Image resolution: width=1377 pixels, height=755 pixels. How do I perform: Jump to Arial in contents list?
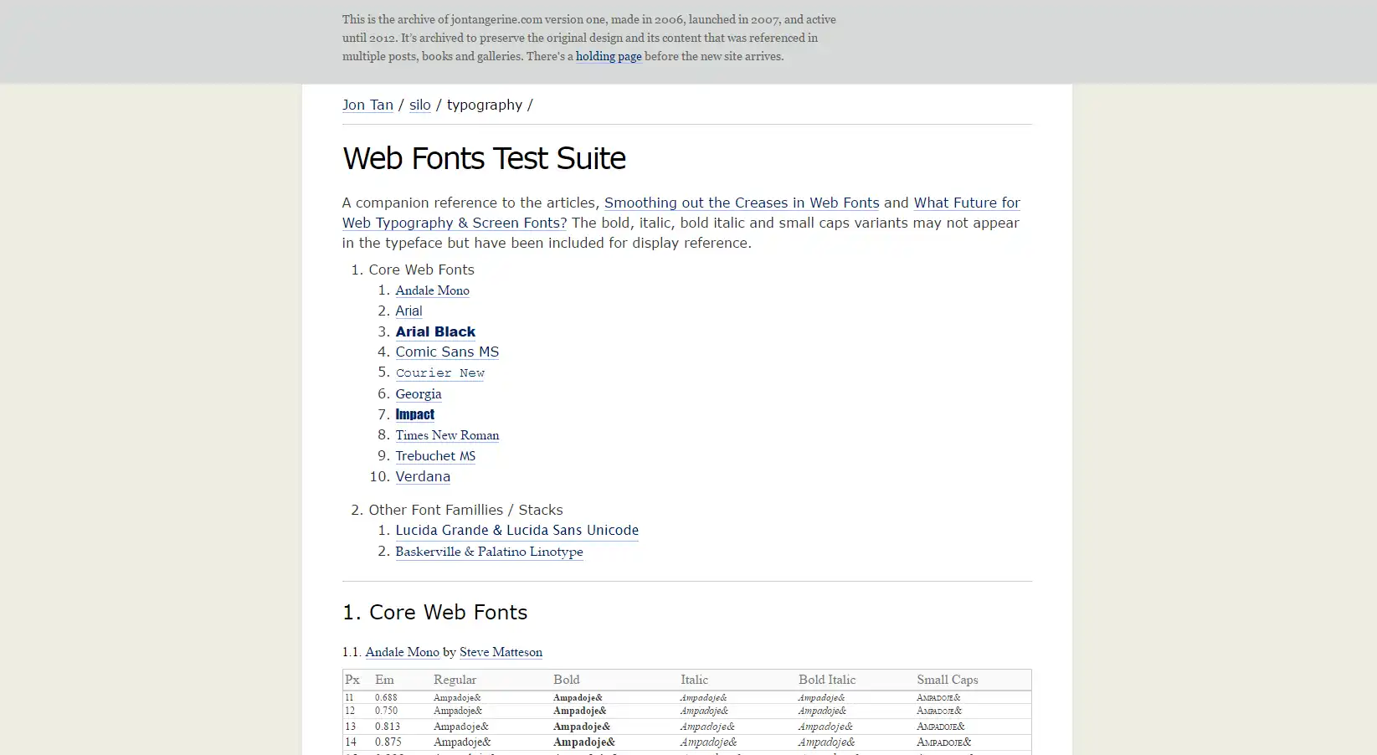[408, 311]
